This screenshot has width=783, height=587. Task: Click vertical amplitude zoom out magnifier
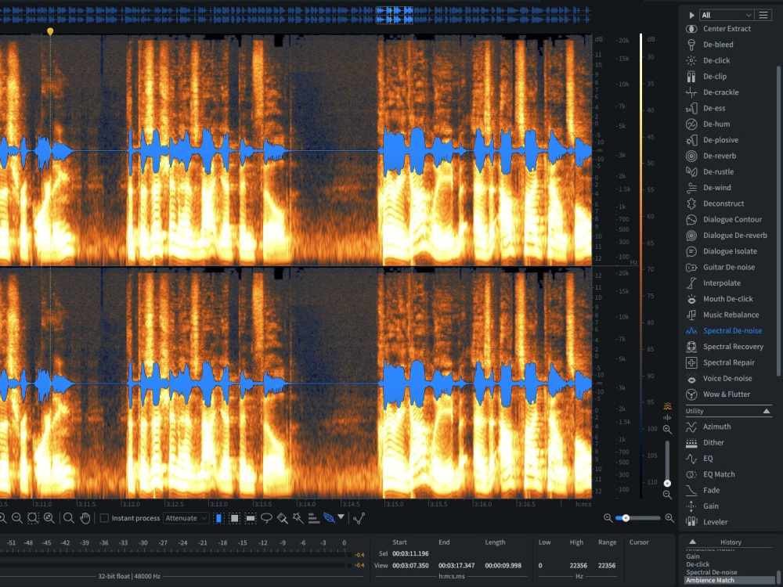tap(667, 495)
